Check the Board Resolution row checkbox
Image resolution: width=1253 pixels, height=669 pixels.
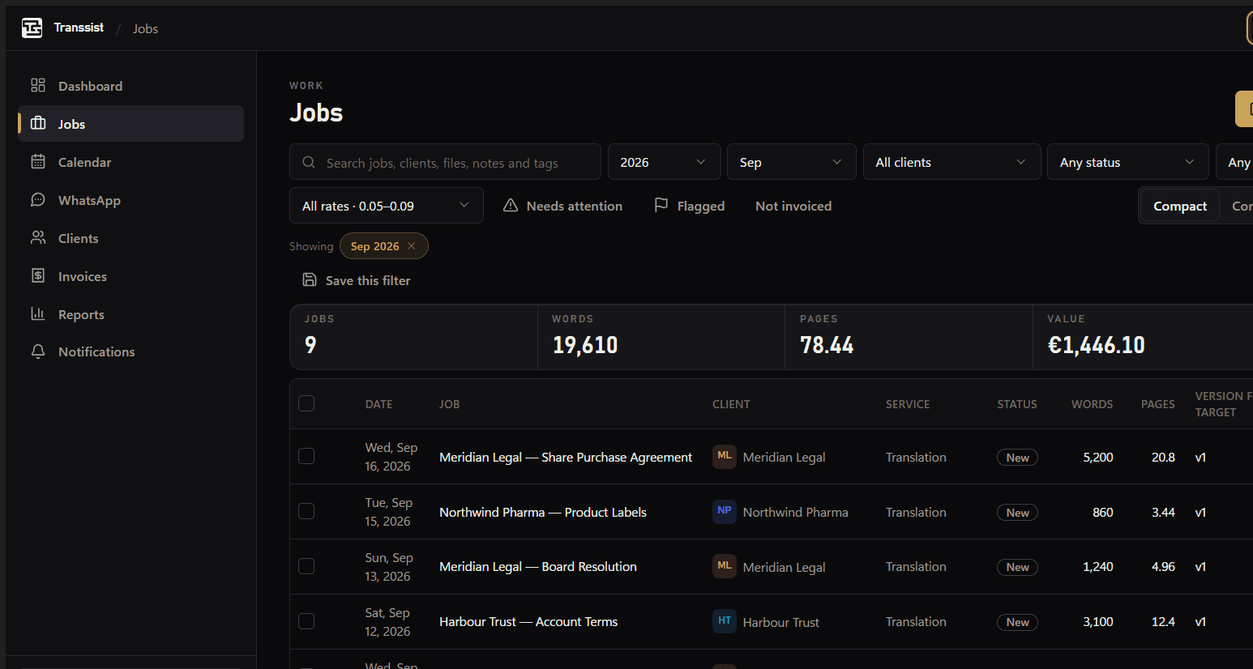306,566
